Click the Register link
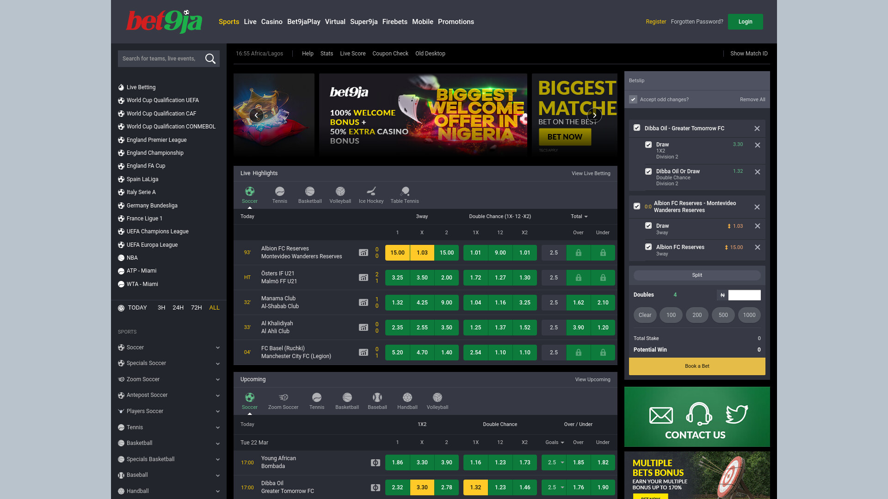 tap(656, 22)
